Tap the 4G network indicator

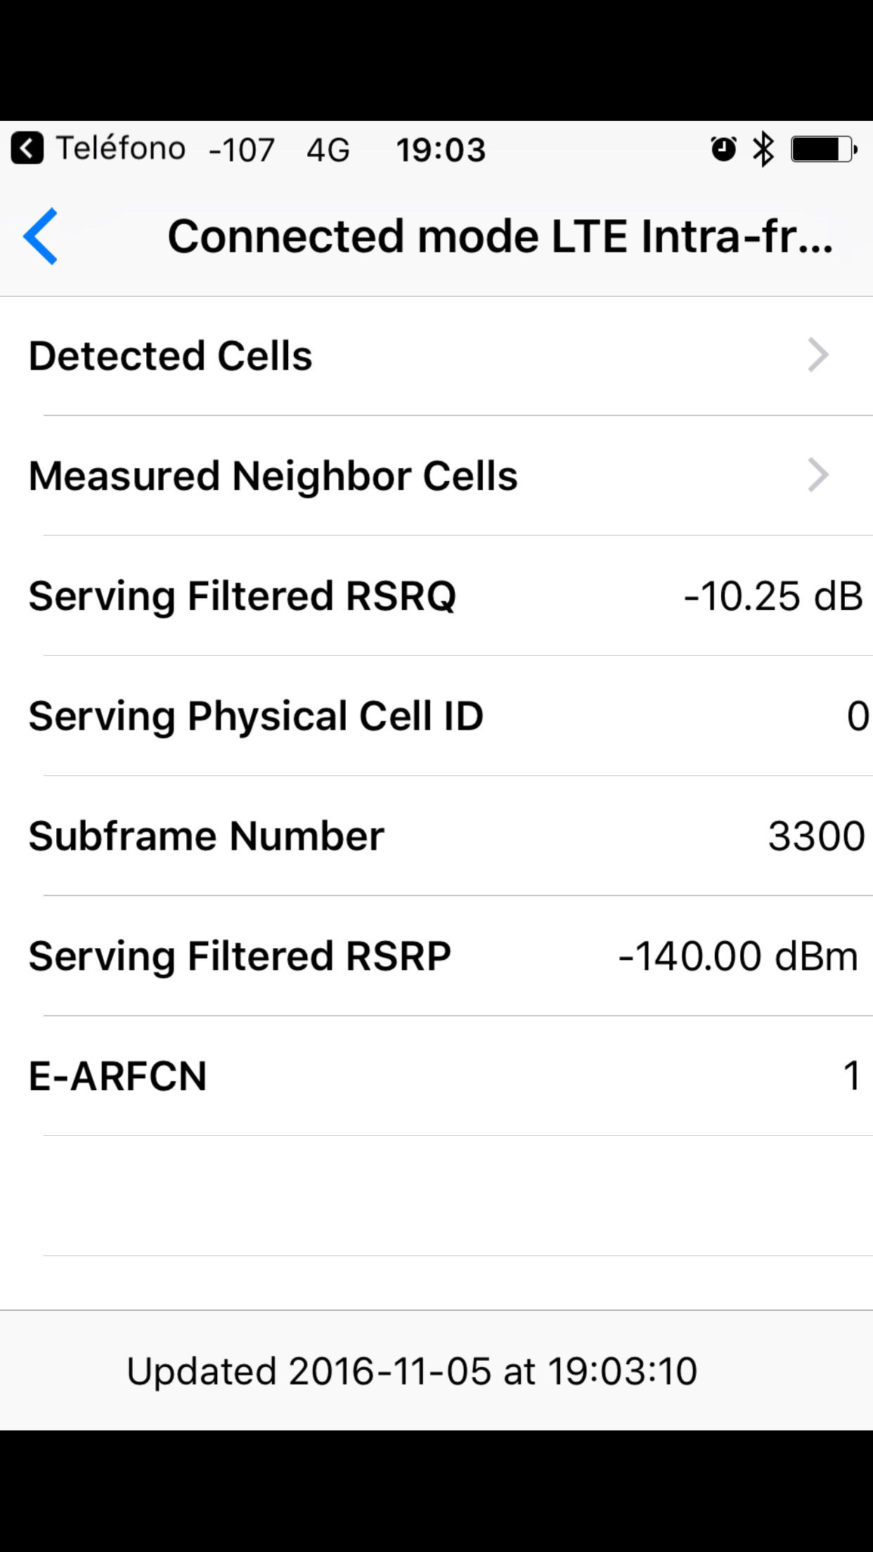click(x=328, y=150)
